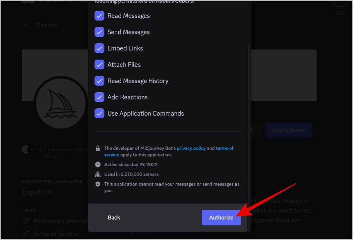Click the shield icon beside message notice
The height and width of the screenshot is (240, 353).
click(x=98, y=184)
